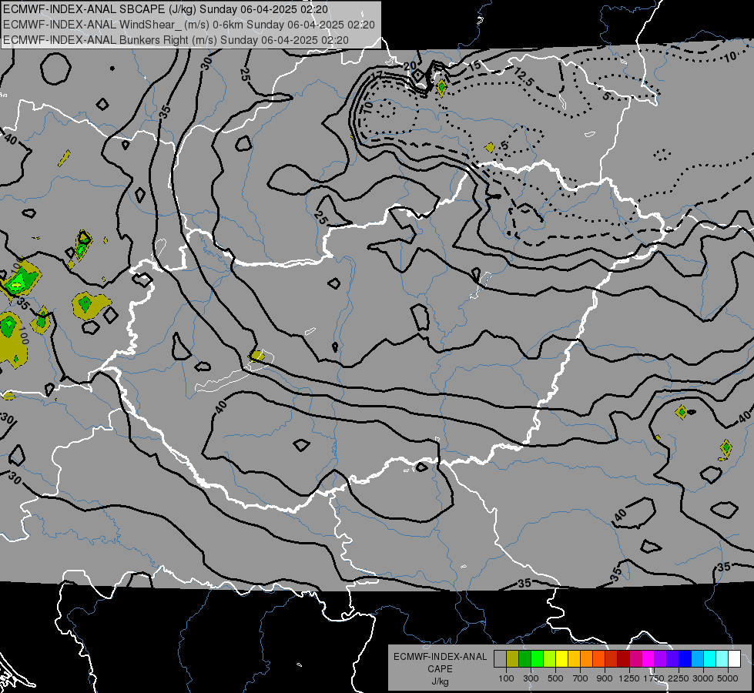Select the dark green legend swatch

click(524, 658)
